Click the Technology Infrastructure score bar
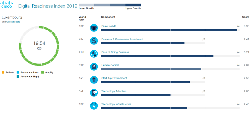 (x=170, y=108)
